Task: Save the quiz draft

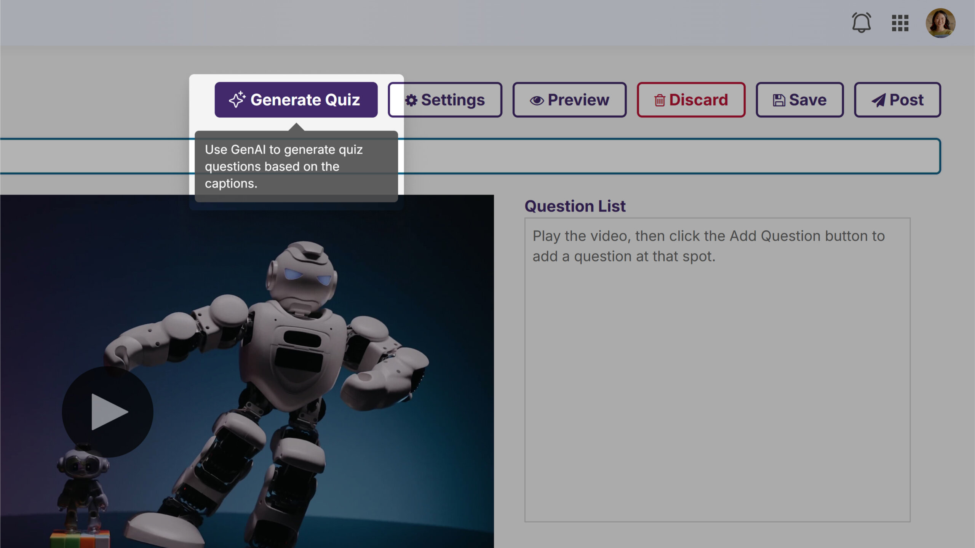Action: coord(799,100)
